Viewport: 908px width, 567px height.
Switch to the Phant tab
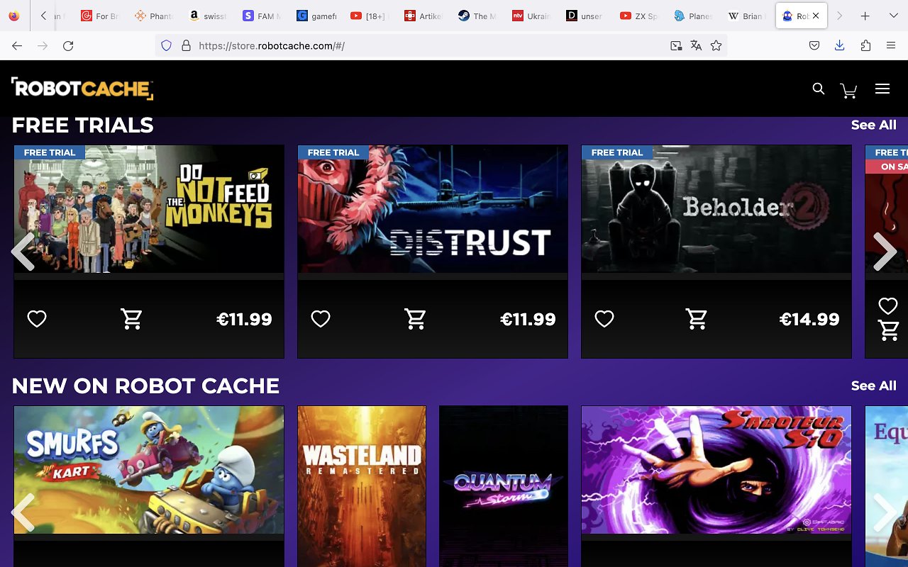click(x=155, y=16)
